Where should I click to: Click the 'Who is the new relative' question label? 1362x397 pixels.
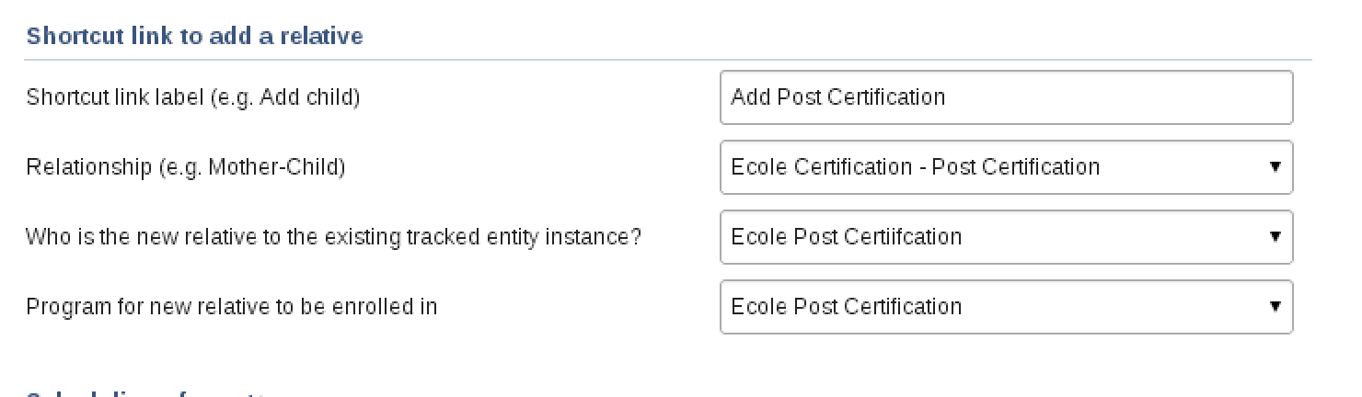tap(333, 237)
